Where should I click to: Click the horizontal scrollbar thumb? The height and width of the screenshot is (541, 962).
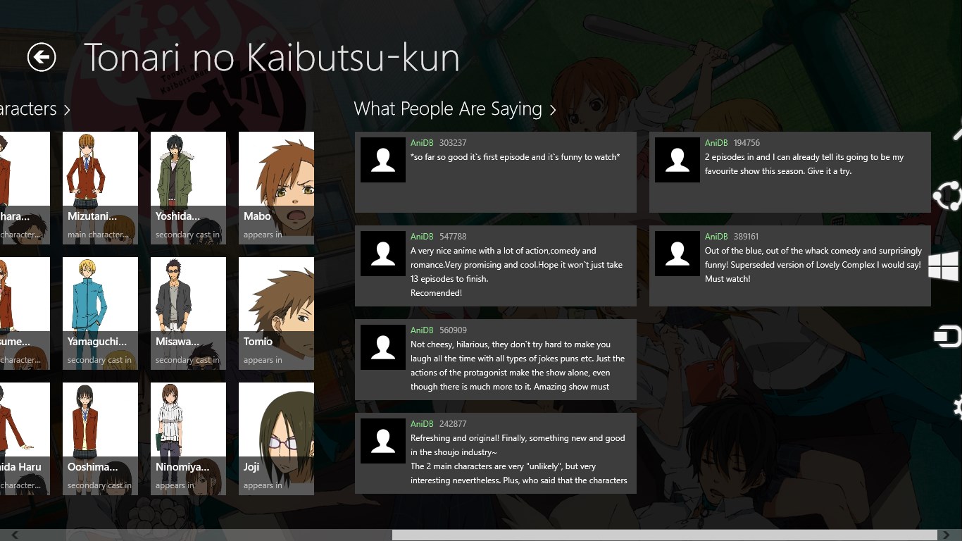coord(664,535)
